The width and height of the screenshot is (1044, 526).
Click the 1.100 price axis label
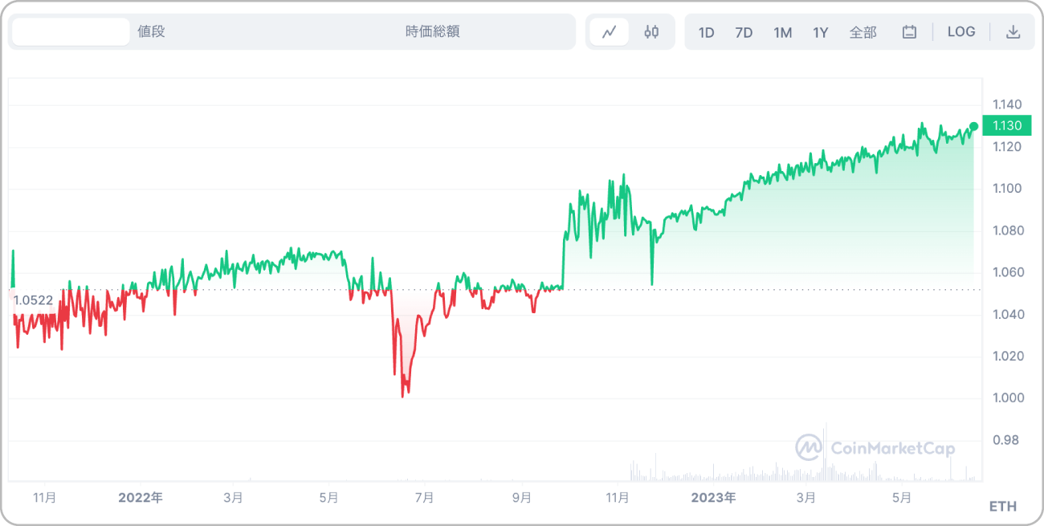pos(1007,189)
